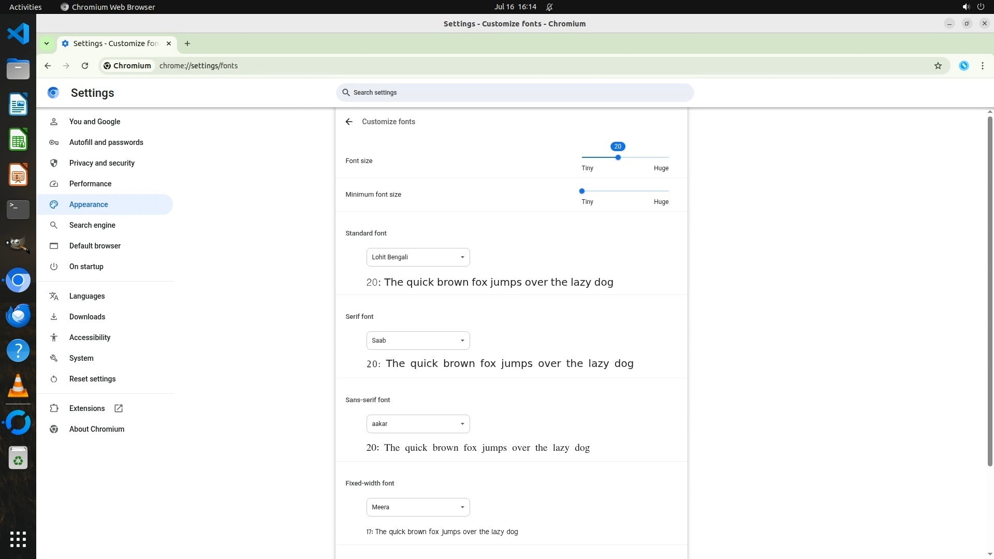The image size is (994, 559).
Task: Open the Extensions external link icon
Action: click(x=119, y=408)
